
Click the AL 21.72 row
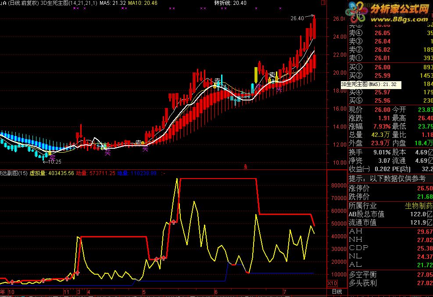point(390,265)
